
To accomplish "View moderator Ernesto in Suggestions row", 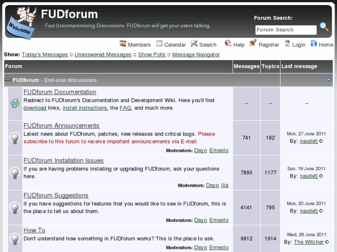I will [219, 220].
